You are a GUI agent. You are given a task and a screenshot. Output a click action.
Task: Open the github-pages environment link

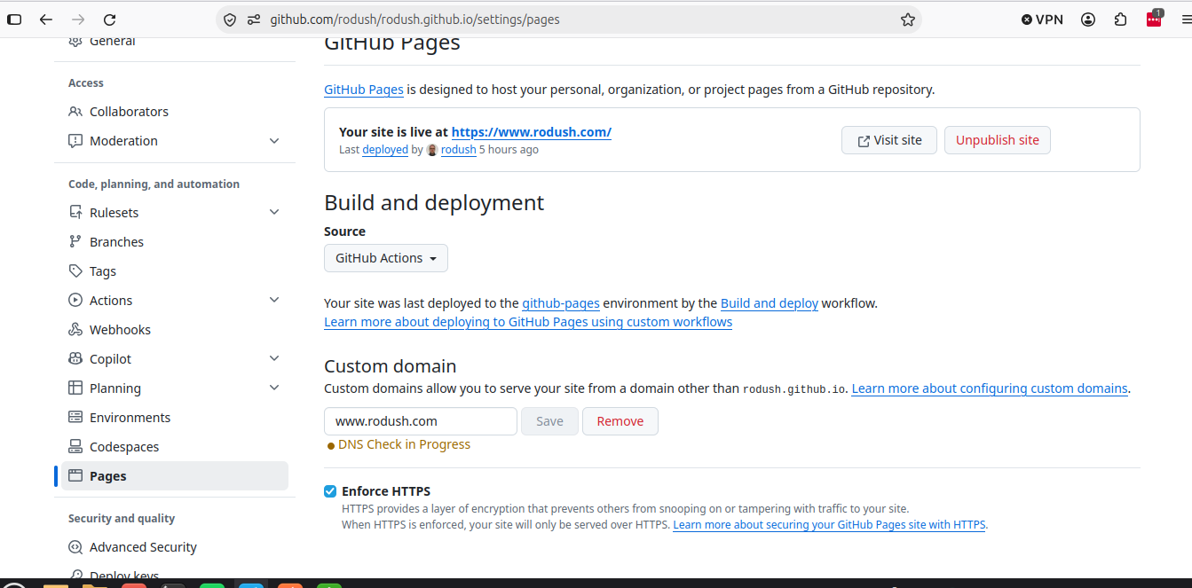(561, 303)
